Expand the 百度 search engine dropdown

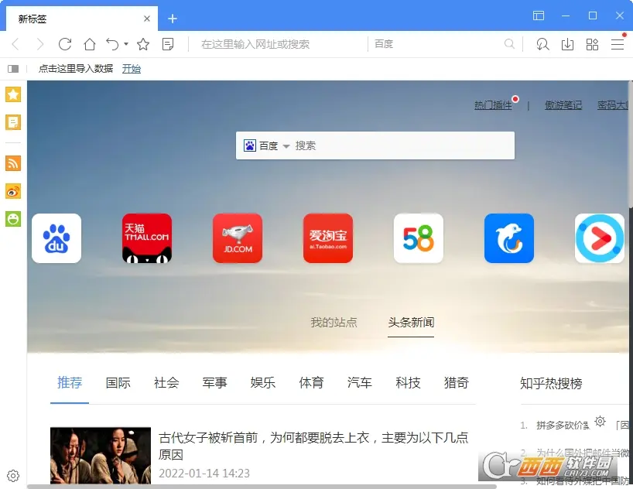pos(286,146)
